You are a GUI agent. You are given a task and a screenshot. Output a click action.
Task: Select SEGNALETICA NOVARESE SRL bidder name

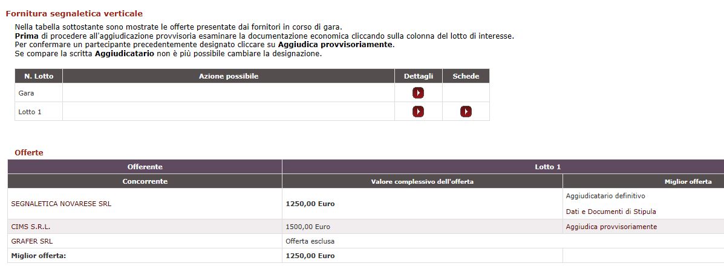point(61,204)
